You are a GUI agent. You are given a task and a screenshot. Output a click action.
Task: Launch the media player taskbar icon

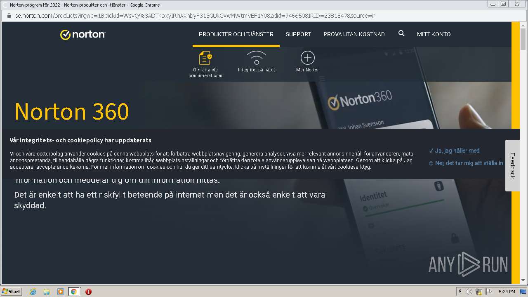(x=60, y=292)
